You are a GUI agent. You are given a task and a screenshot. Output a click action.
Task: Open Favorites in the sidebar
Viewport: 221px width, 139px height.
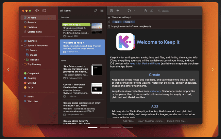pos(32,27)
